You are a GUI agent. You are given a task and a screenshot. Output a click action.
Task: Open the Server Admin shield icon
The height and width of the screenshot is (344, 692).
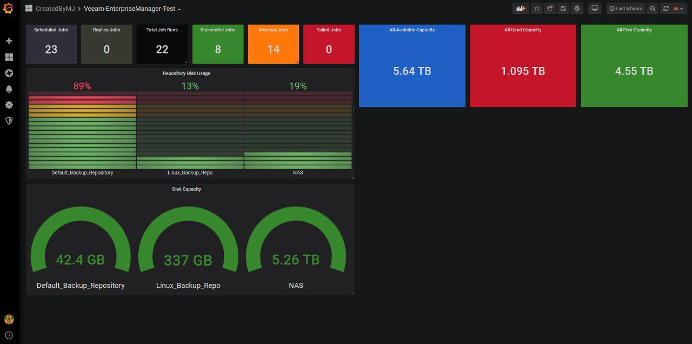[x=9, y=120]
